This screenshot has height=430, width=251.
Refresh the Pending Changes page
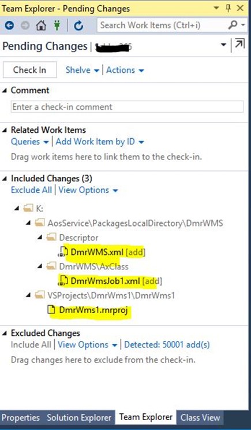[78, 26]
